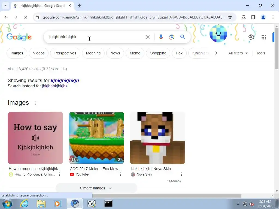Viewport: 279px width, 209px height.
Task: Open the How to pronounce Kjhkjhkjhk link
Action: [35, 169]
